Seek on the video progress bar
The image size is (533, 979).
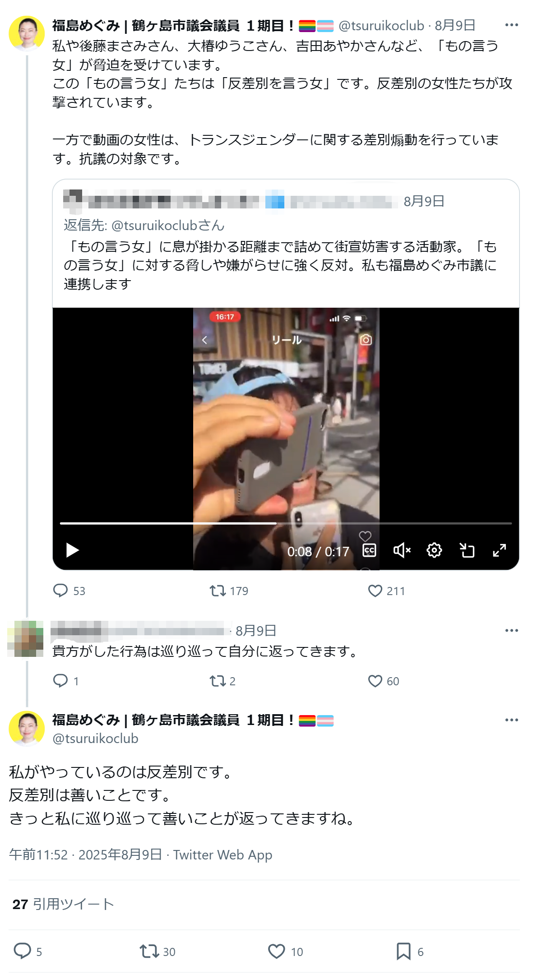[286, 523]
